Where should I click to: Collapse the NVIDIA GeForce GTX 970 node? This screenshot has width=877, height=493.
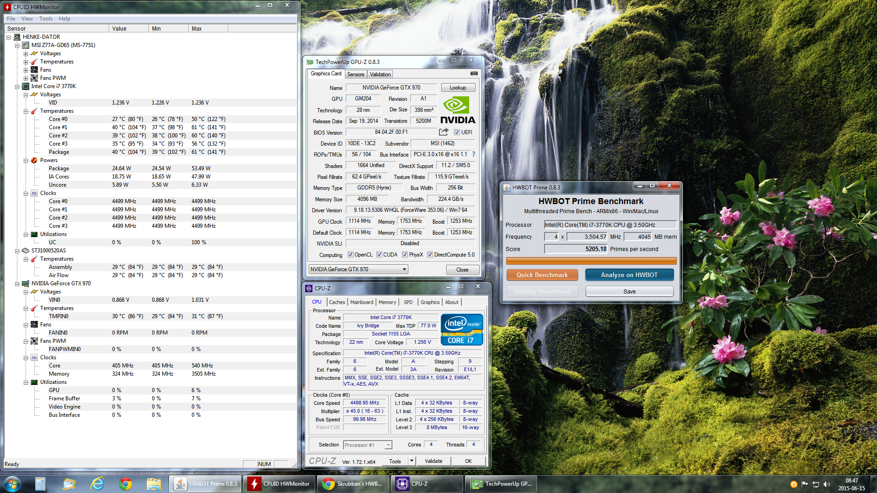tap(17, 283)
